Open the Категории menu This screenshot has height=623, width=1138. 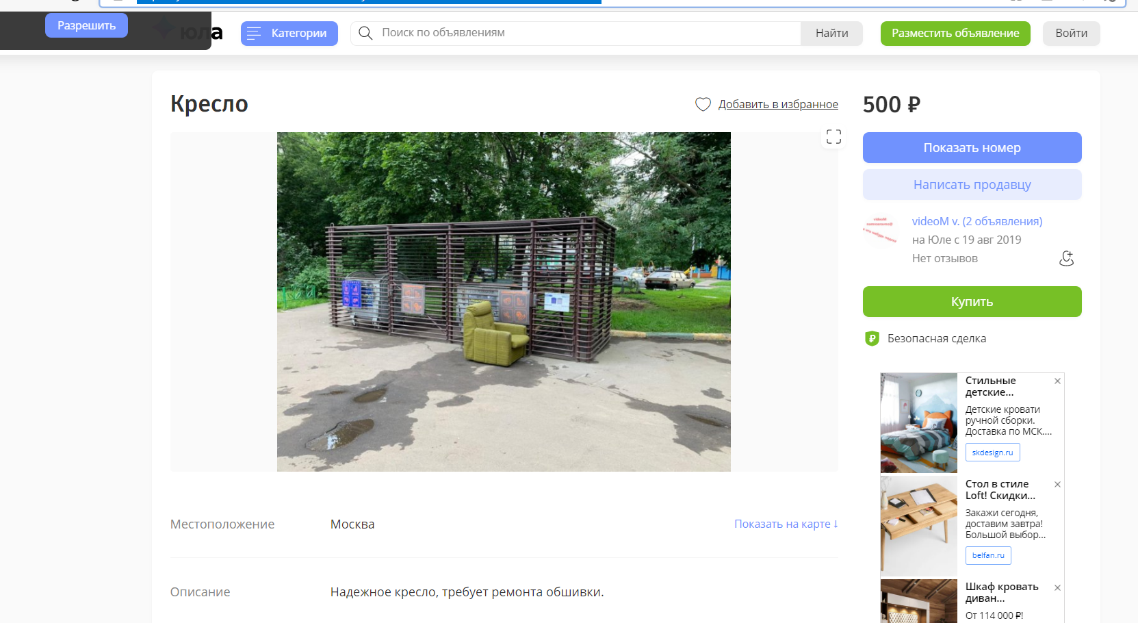click(x=289, y=33)
